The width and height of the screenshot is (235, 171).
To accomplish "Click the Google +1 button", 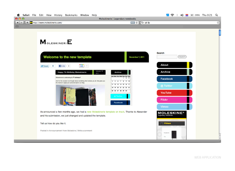I will [x=82, y=66].
